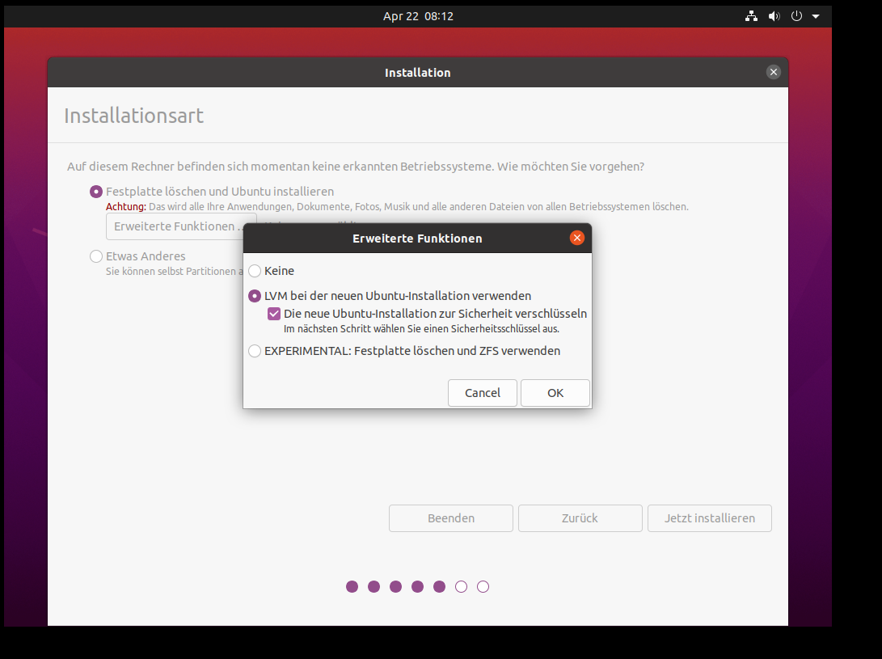Select LVM bei der neuen Ubuntu-Installation verwenden

tap(255, 295)
